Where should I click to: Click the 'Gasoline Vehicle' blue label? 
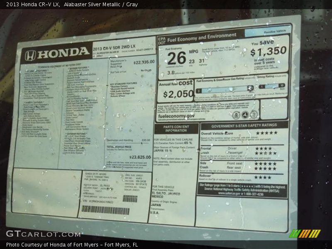(275, 32)
